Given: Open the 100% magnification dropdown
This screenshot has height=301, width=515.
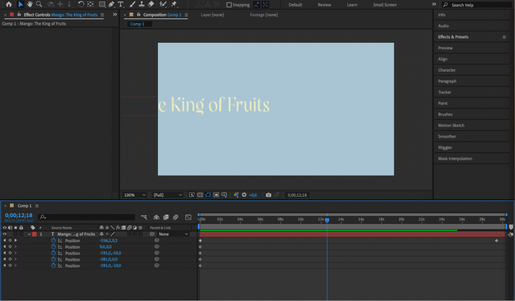Looking at the screenshot, I should 133,195.
